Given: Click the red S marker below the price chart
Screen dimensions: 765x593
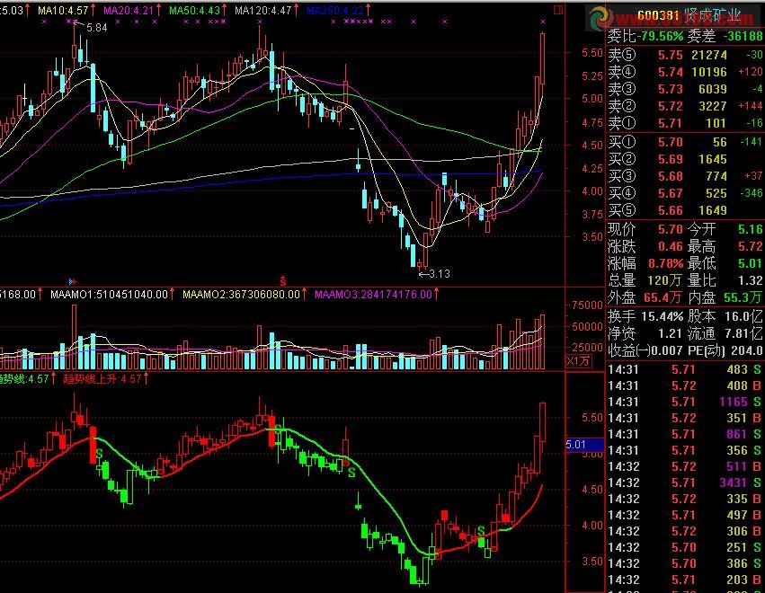Looking at the screenshot, I should (x=282, y=281).
